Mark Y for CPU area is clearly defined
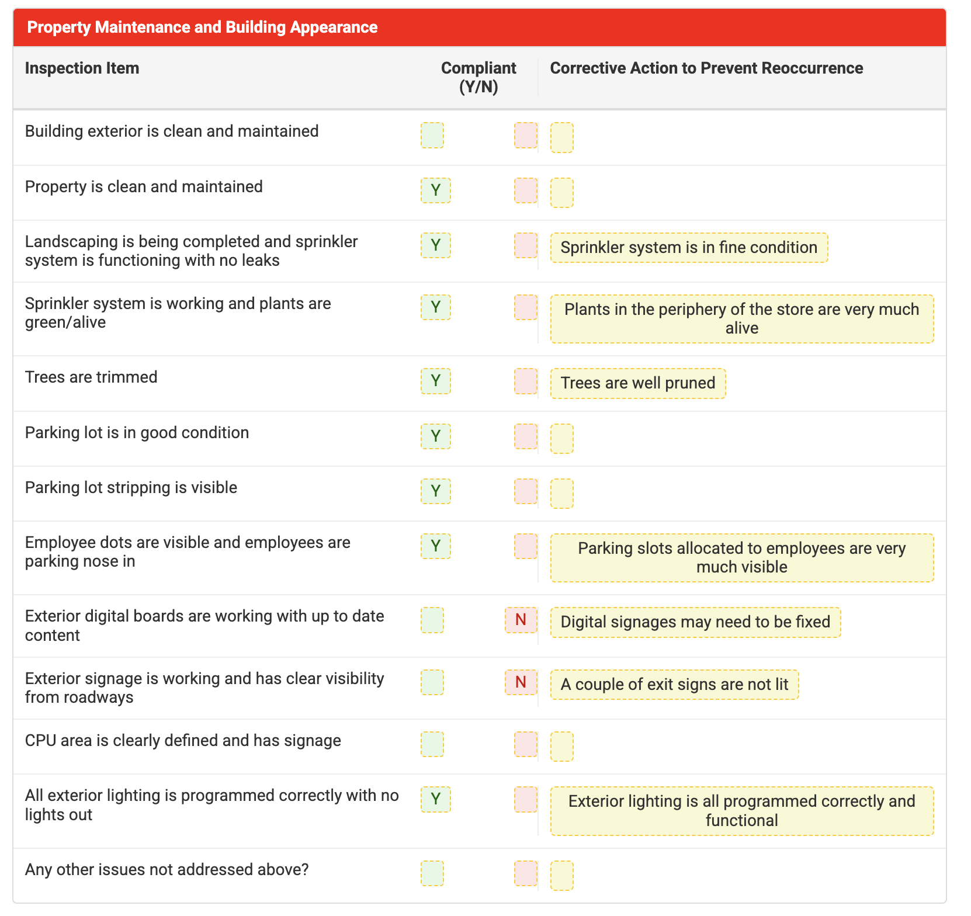971x916 pixels. tap(432, 744)
